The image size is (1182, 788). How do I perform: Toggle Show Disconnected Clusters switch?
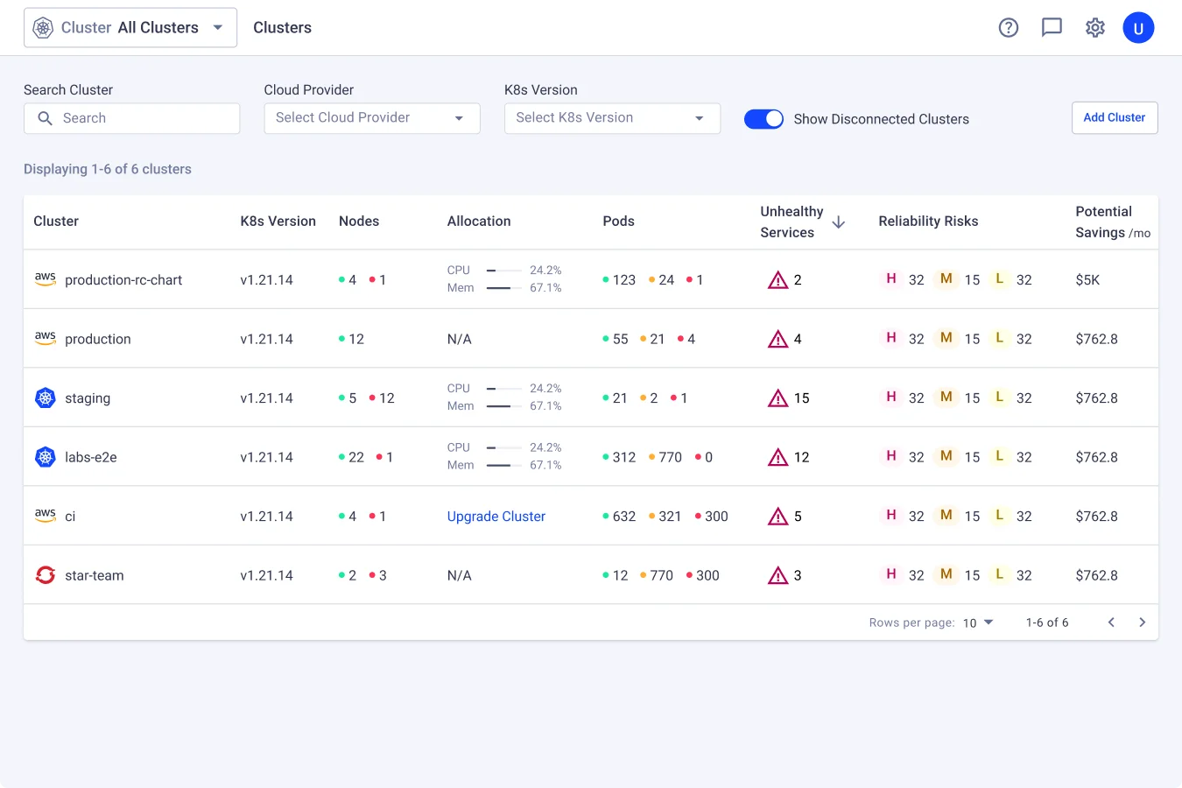[x=763, y=119]
